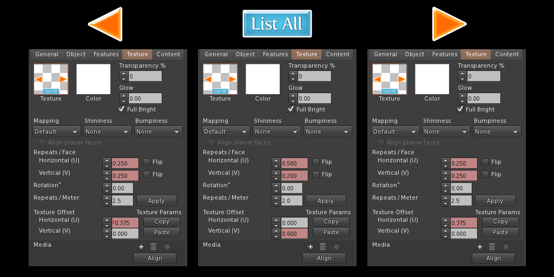Switch to General tab in left panel
The image size is (554, 277).
click(x=47, y=54)
